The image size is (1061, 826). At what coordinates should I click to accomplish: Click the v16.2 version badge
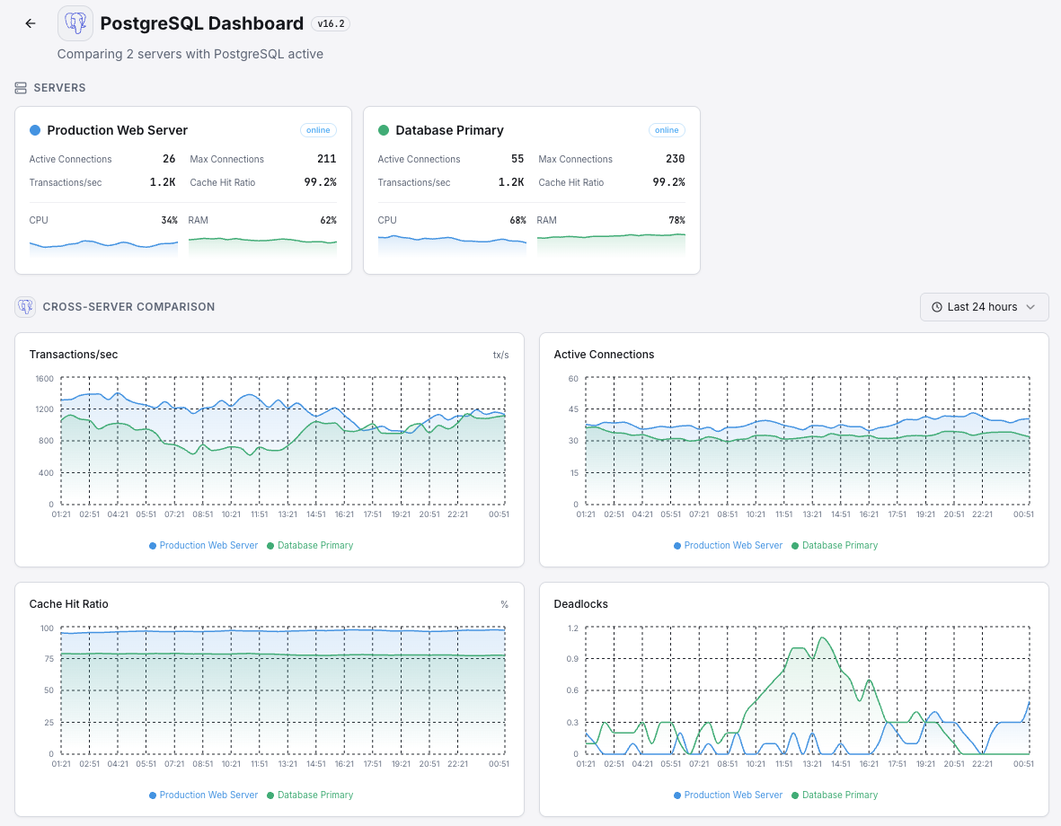pos(330,23)
